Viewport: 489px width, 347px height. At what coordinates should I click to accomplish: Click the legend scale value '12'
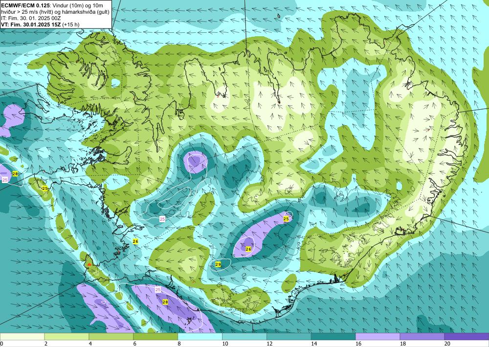click(x=269, y=344)
